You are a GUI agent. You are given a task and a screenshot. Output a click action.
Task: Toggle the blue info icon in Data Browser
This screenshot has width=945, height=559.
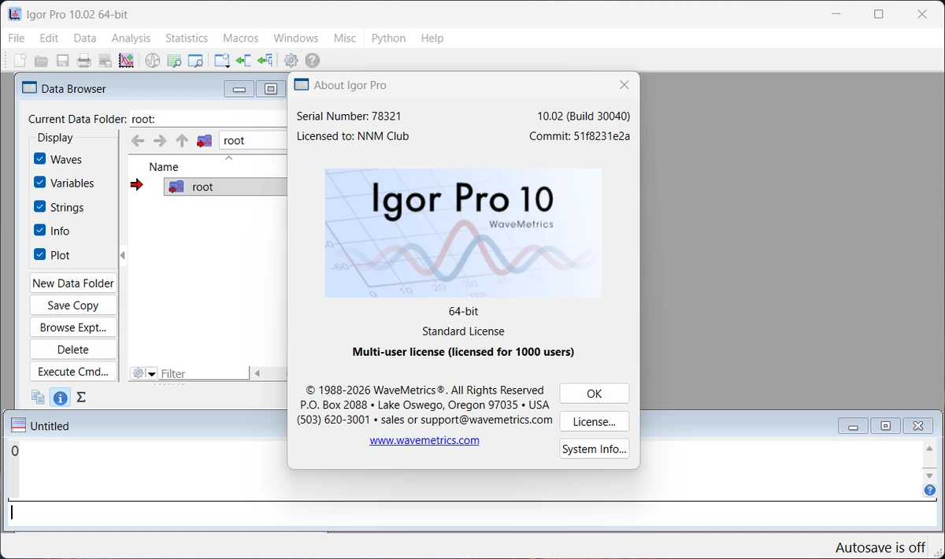point(60,398)
